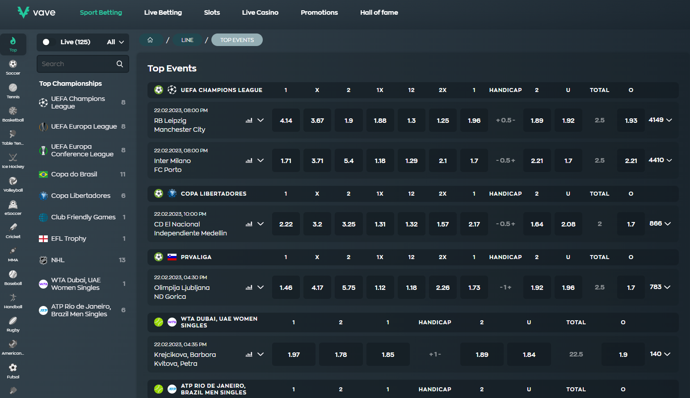This screenshot has height=398, width=690.
Task: Click the LINE breadcrumb
Action: tap(187, 40)
